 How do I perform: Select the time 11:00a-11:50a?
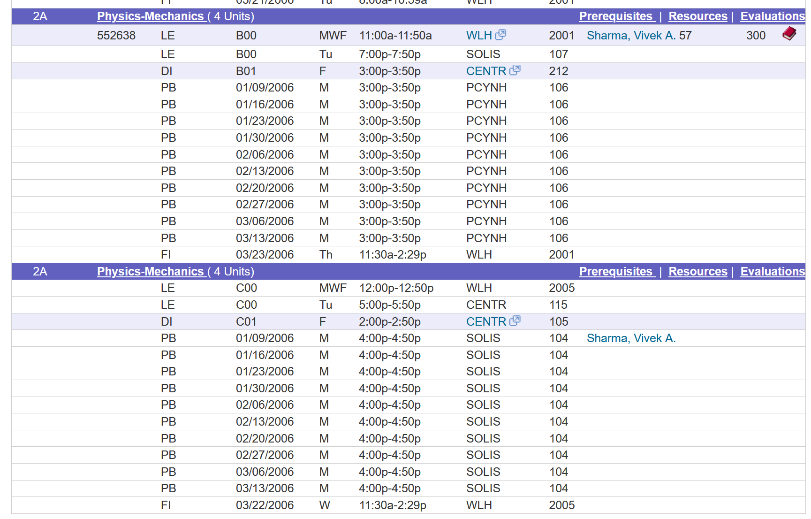(395, 36)
